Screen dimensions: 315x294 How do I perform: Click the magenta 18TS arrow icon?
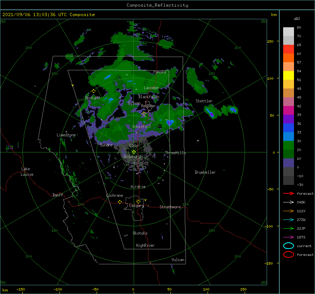(288, 237)
